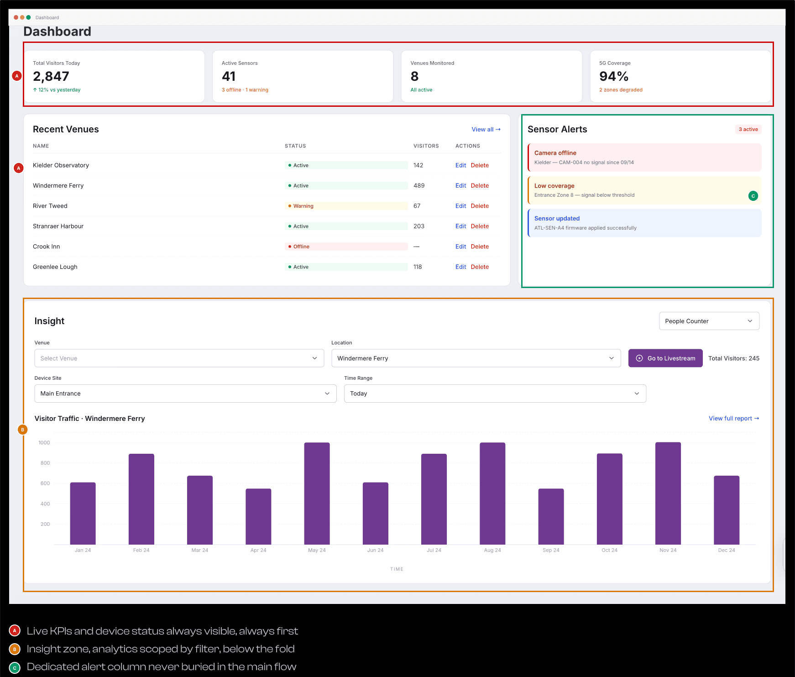This screenshot has height=677, width=795.
Task: Click the play icon on Go to Livestream
Action: [639, 358]
